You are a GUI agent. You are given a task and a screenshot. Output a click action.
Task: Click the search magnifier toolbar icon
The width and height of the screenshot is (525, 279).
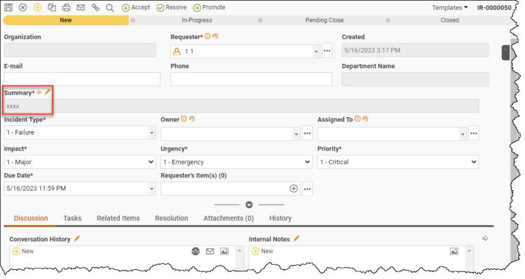coord(110,8)
